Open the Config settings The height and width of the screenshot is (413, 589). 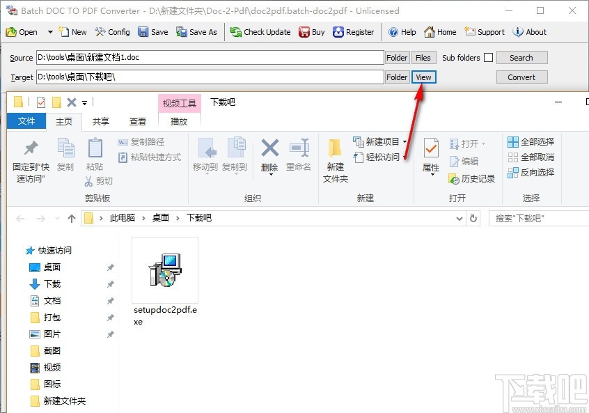click(112, 32)
